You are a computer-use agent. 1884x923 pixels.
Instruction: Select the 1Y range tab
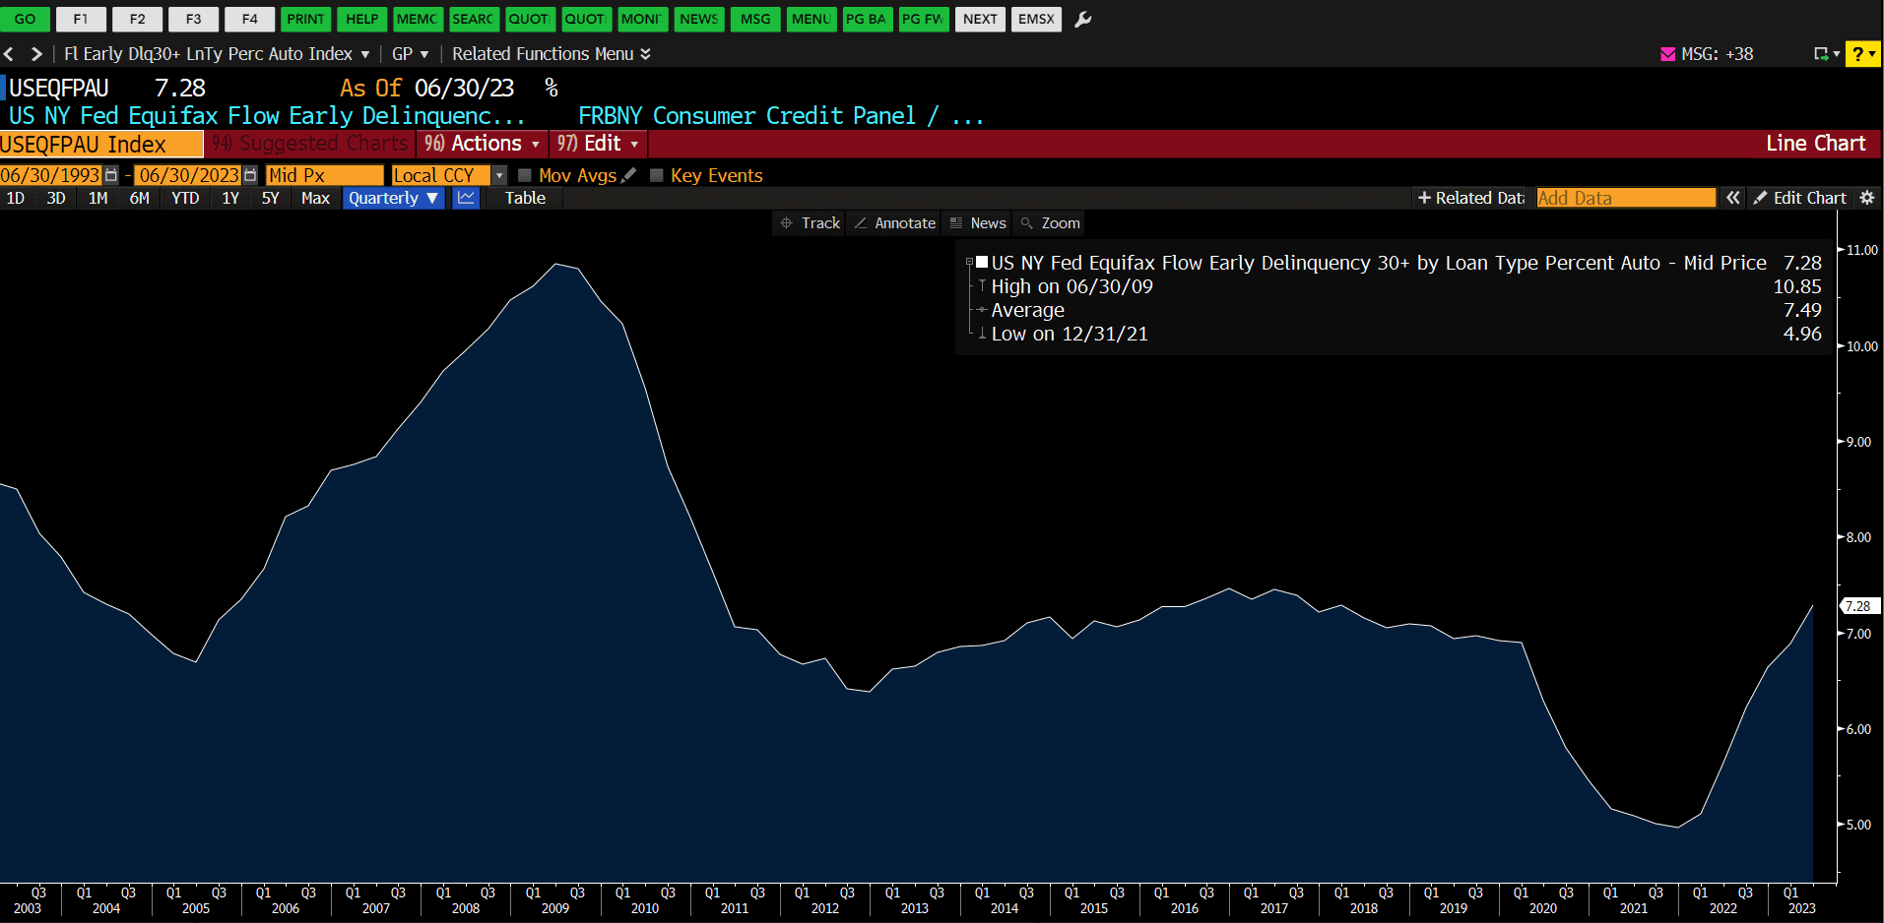[x=230, y=198]
